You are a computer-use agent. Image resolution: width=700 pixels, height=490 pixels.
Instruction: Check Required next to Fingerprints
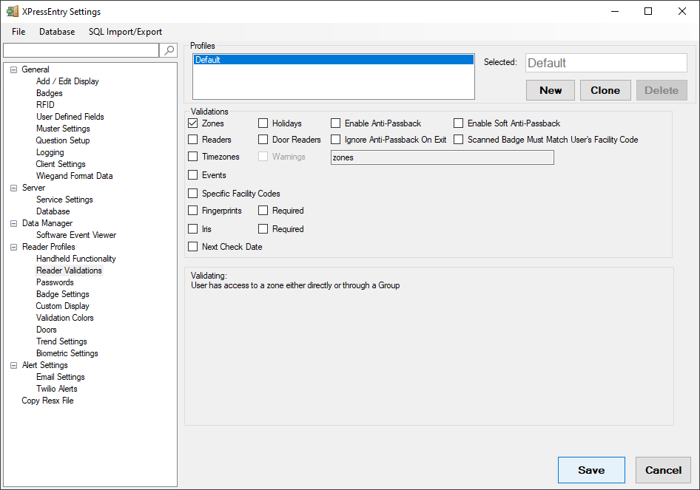[x=263, y=211]
